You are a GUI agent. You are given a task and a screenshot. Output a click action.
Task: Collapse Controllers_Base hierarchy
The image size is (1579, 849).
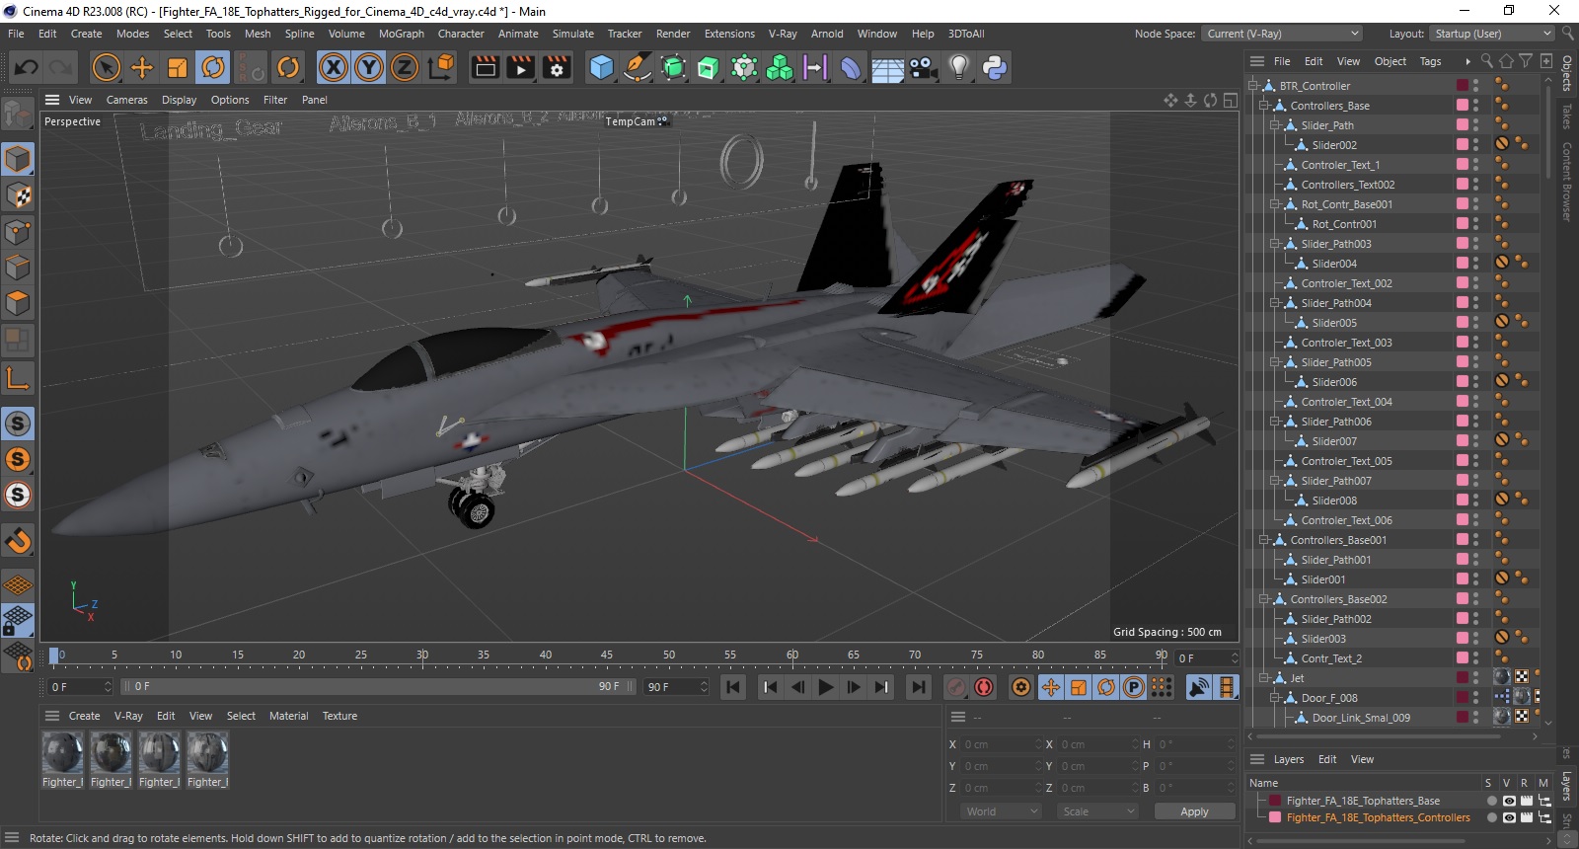[x=1264, y=106]
